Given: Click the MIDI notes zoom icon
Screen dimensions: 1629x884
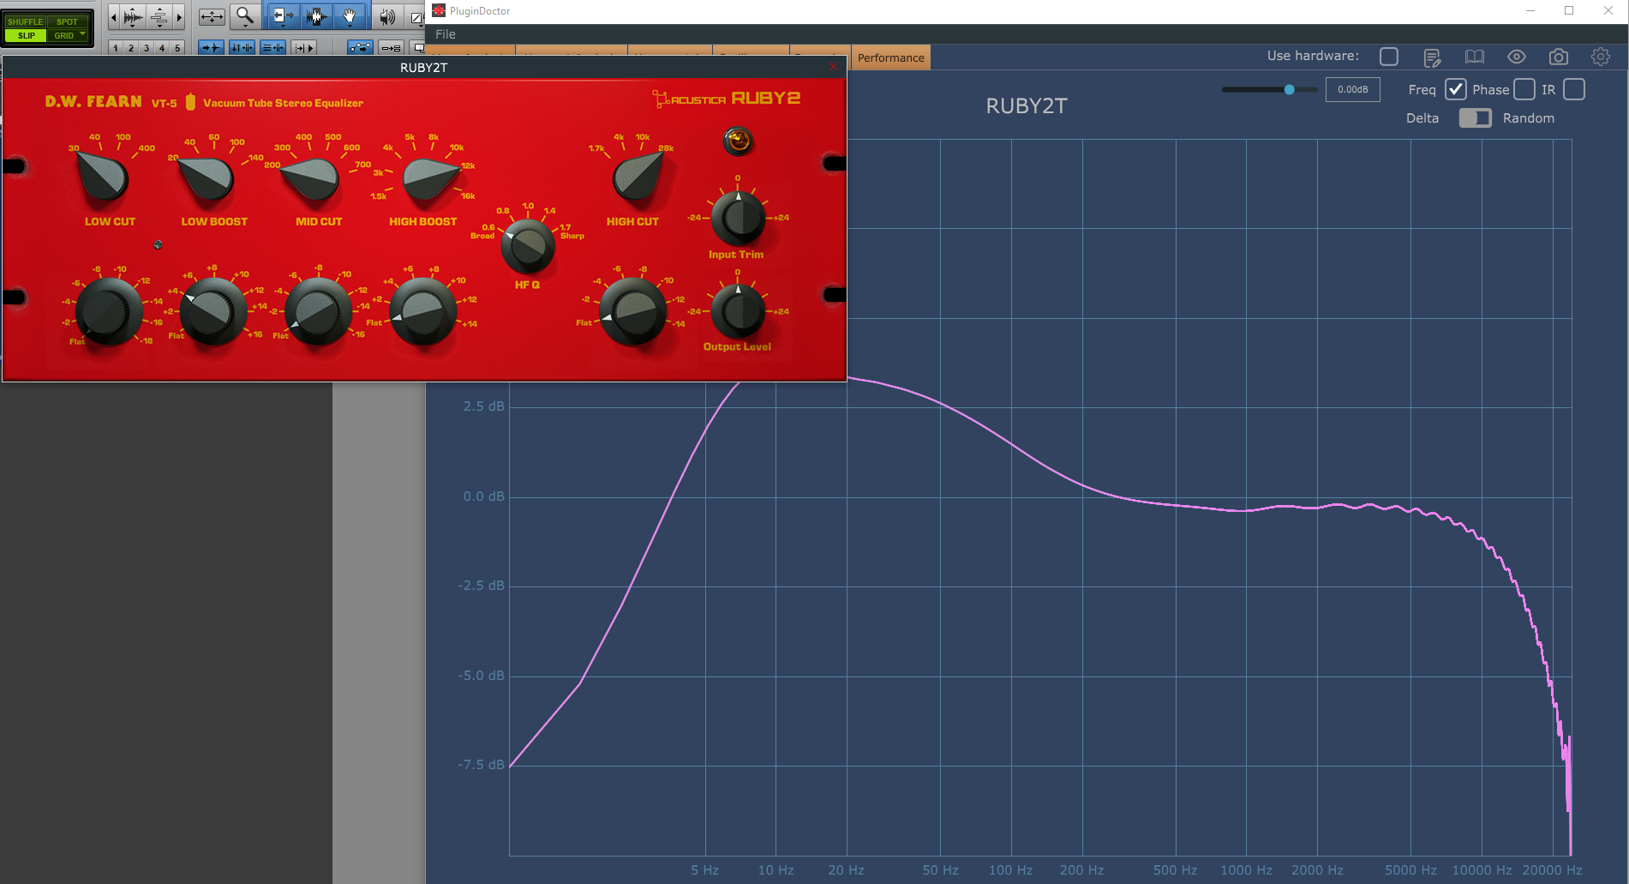Looking at the screenshot, I should [159, 16].
